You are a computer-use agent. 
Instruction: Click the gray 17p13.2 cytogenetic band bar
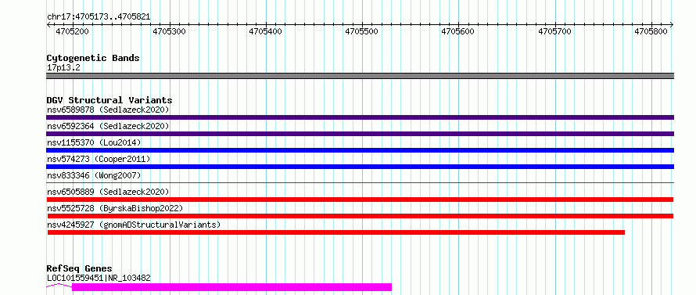pyautogui.click(x=360, y=76)
